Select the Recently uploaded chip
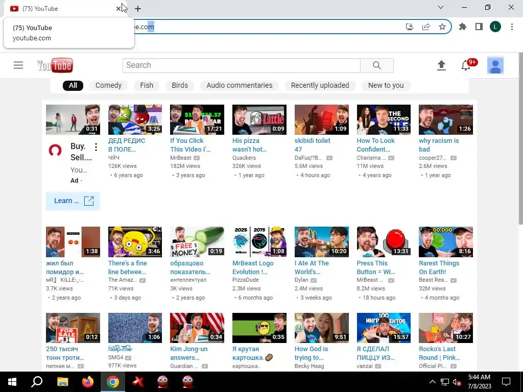523x392 pixels. coord(320,85)
